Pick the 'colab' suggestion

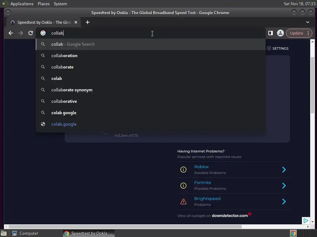151,78
